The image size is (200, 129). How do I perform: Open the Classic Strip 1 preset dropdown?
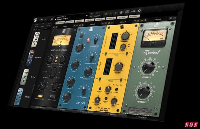tap(63, 19)
